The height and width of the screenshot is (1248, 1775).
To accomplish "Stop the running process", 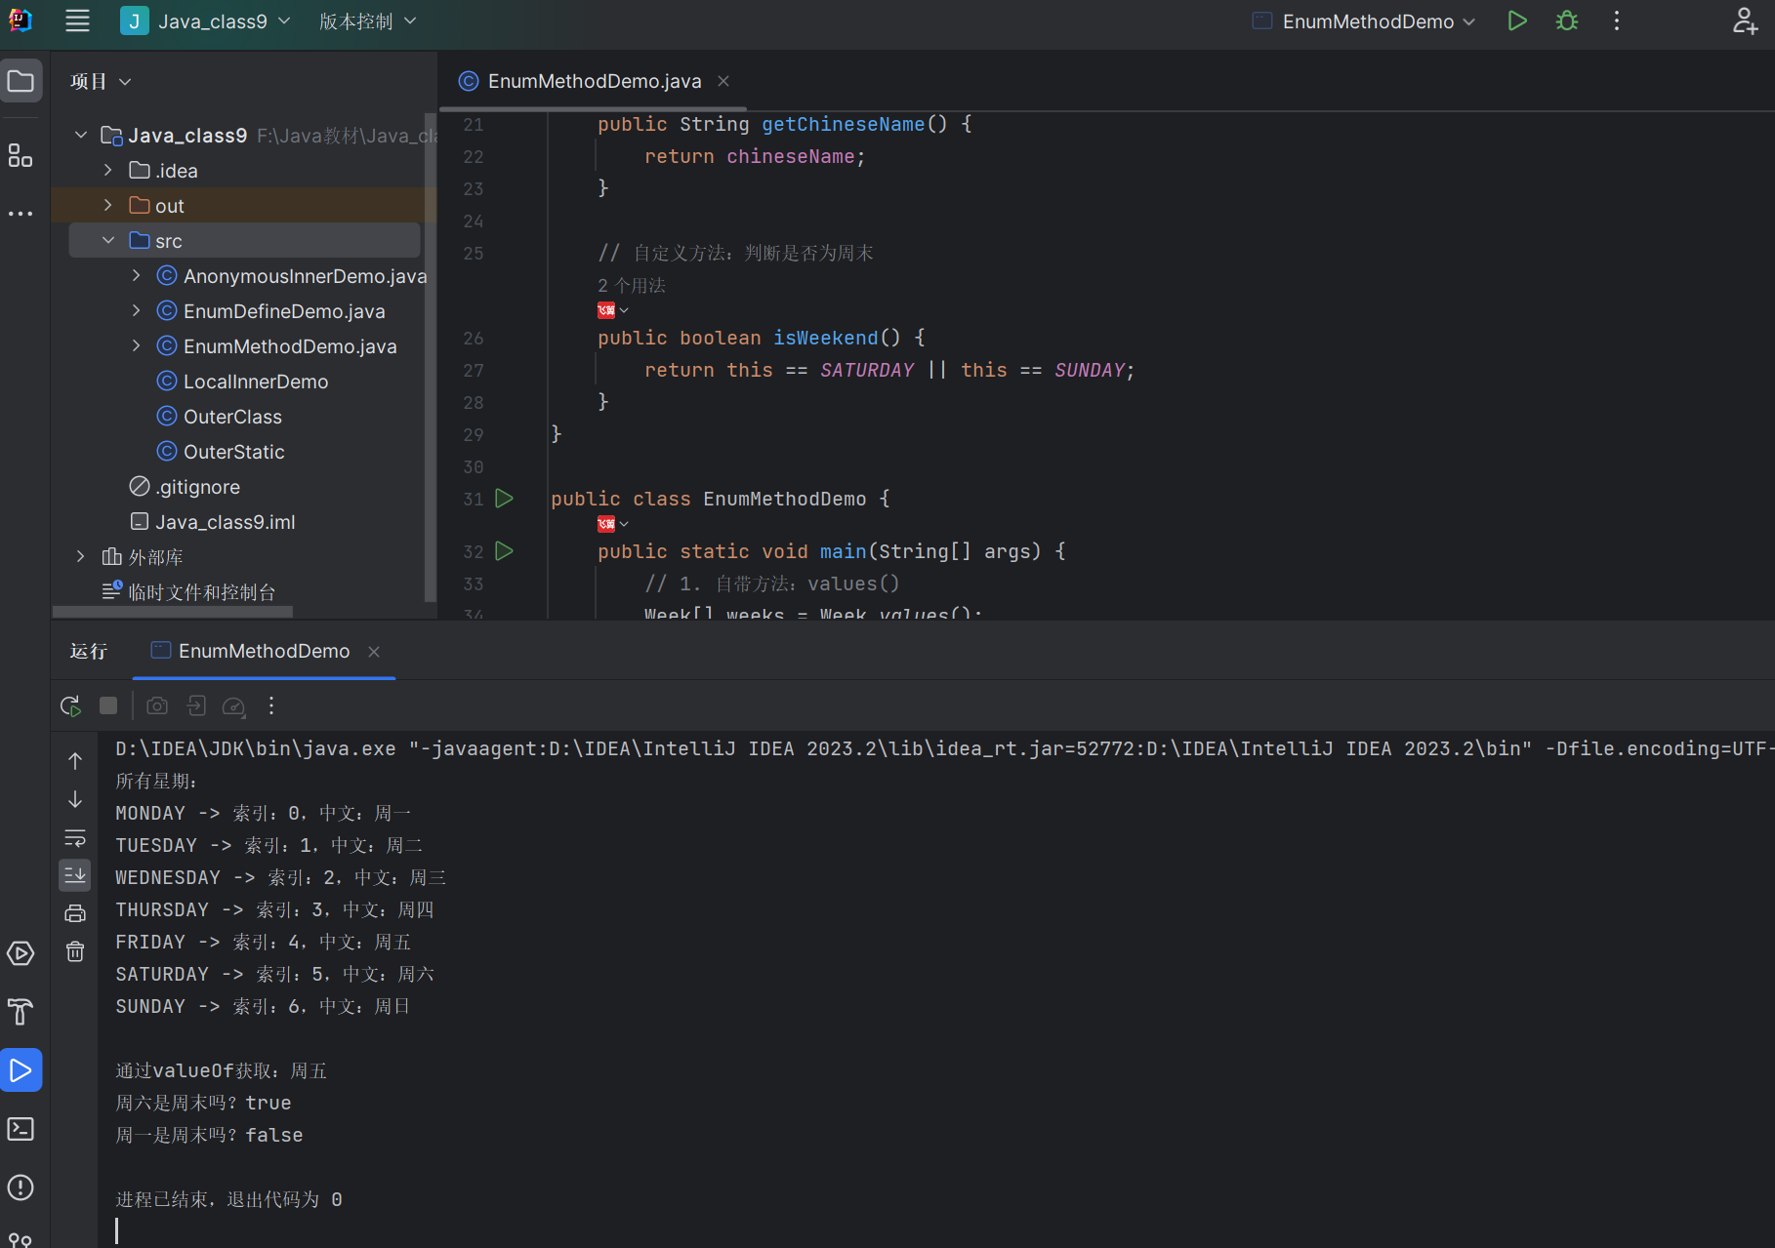I will pos(108,705).
